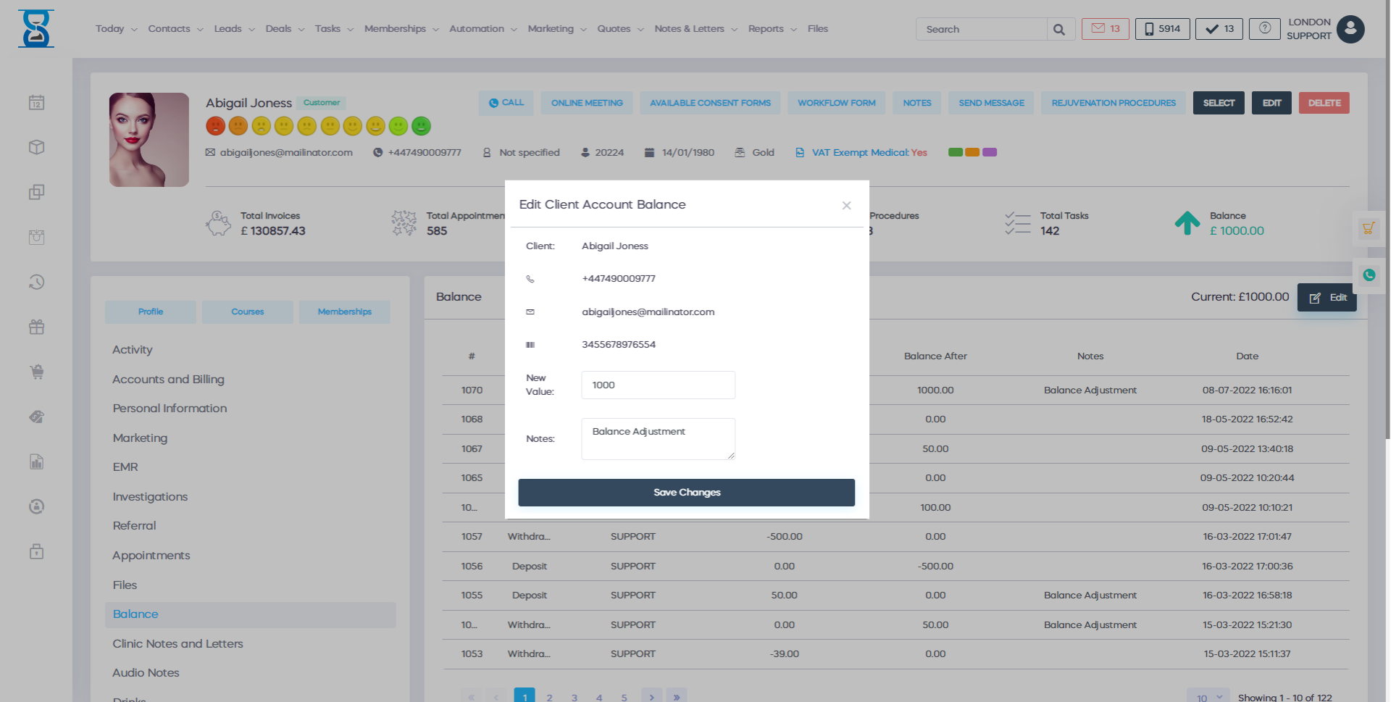Select the red angry face rating
Viewport: 1391px width, 702px height.
pos(215,127)
